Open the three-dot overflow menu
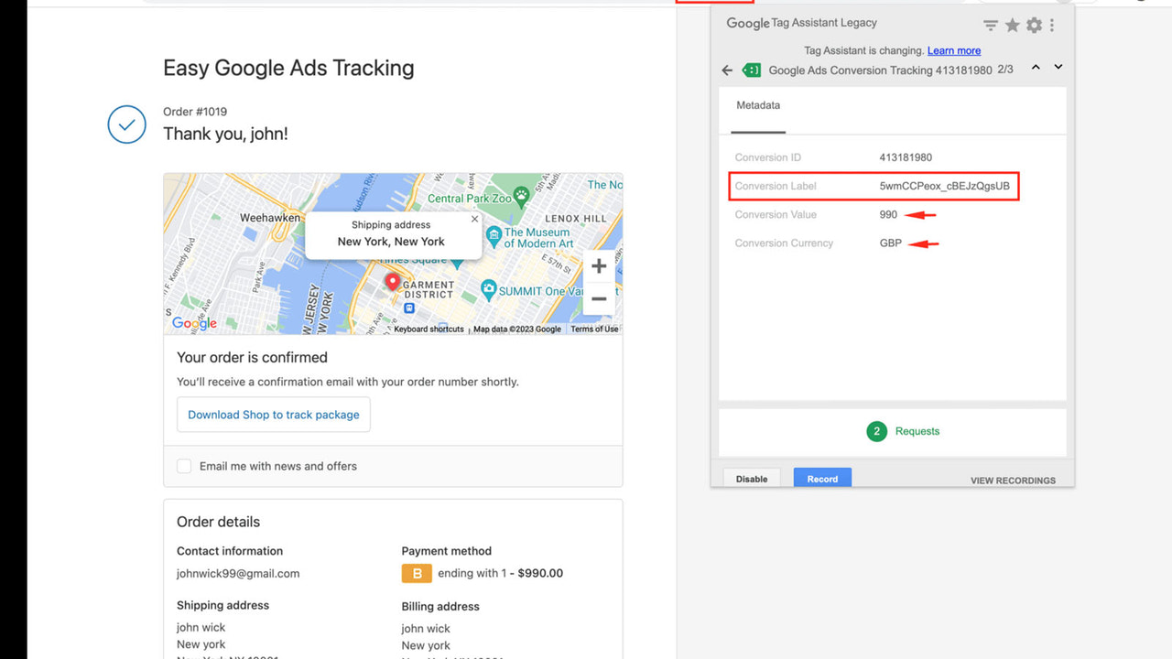The height and width of the screenshot is (659, 1172). point(1051,26)
